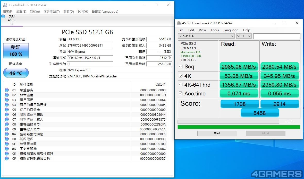Click the gray progress bar above green bar

coord(229,122)
